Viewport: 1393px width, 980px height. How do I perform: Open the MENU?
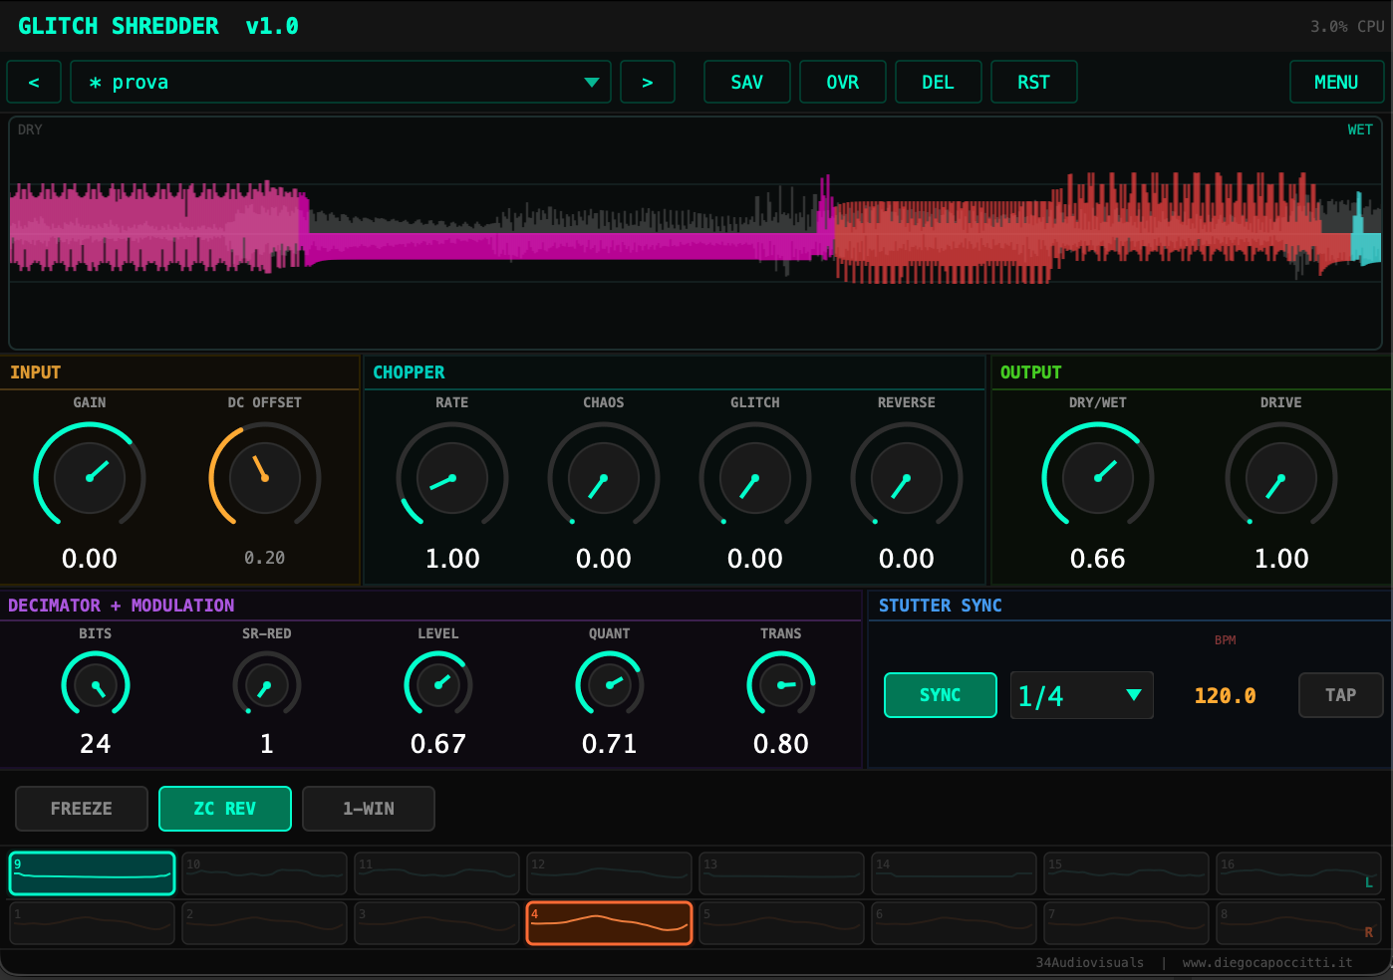(1335, 83)
